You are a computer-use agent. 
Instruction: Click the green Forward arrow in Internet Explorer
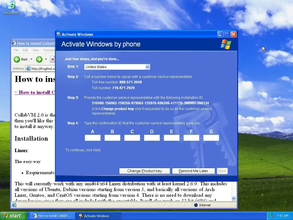coord(39,59)
